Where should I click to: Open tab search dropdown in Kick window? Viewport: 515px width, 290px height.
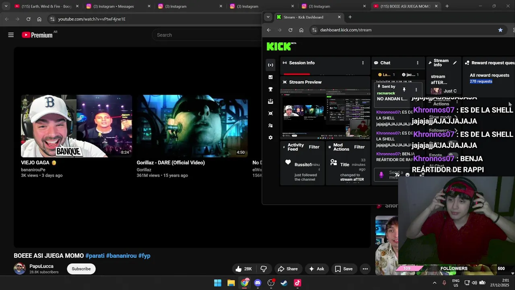point(268,17)
